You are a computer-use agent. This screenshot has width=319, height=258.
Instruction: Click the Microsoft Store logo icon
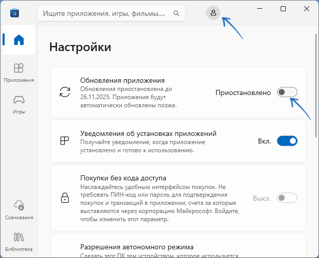coord(14,13)
